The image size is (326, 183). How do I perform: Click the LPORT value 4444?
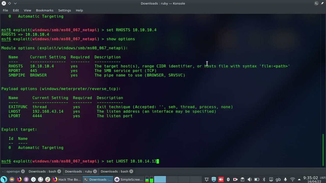37,116
